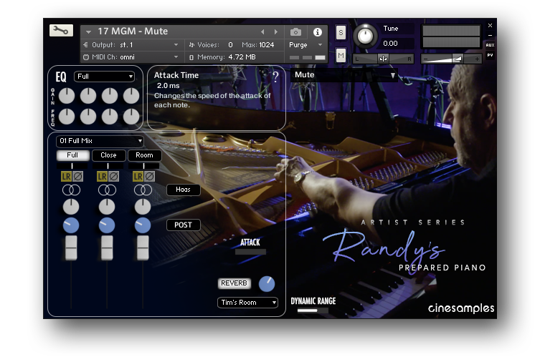Click stereo width circles on Full mic
Image resolution: width=540 pixels, height=362 pixels.
pyautogui.click(x=71, y=190)
